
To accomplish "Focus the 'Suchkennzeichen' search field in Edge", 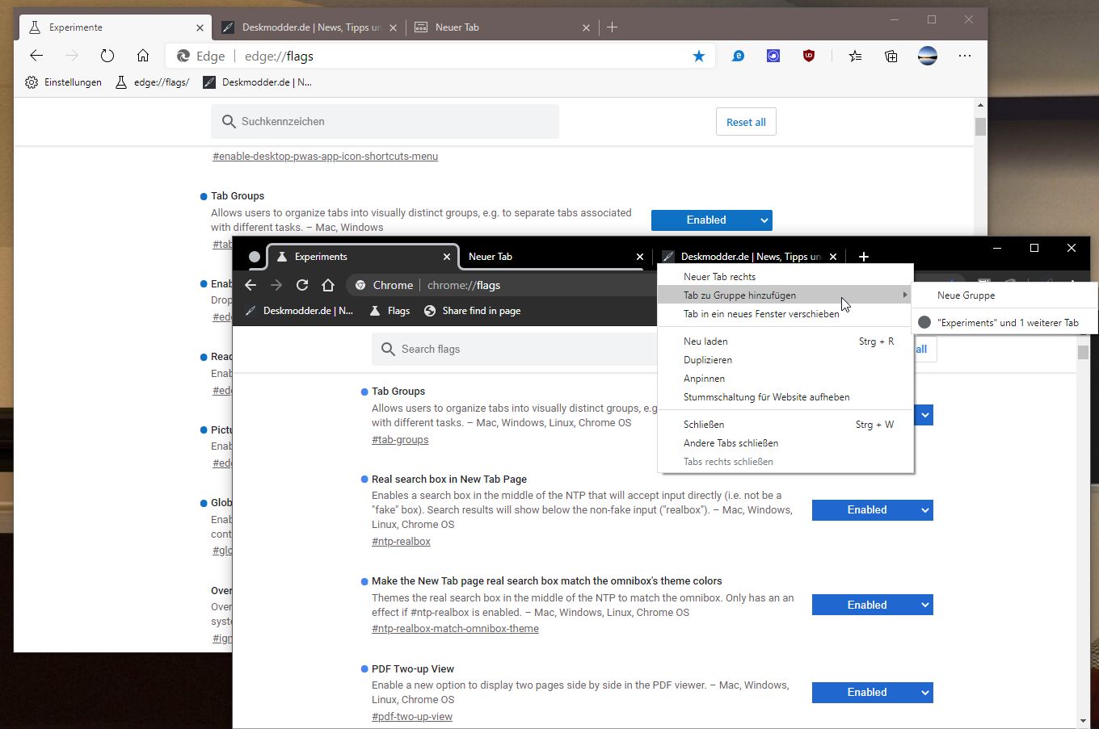I will point(385,122).
